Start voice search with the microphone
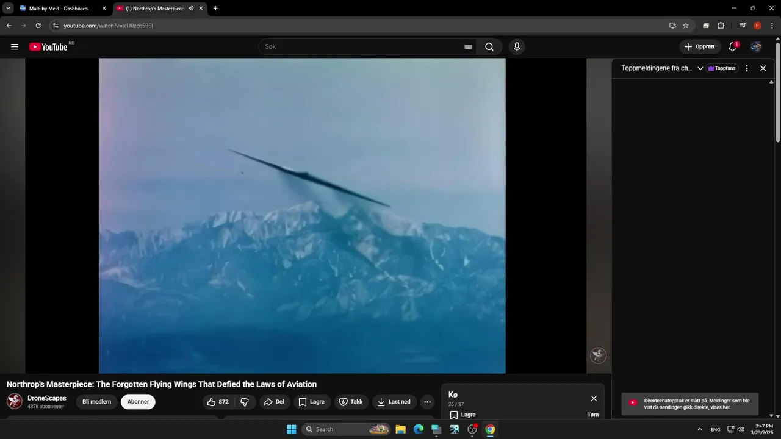 click(x=517, y=47)
